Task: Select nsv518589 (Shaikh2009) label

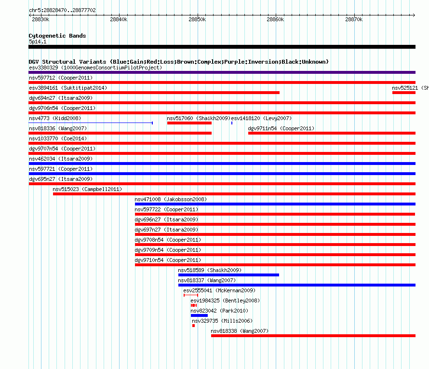Action: [x=210, y=270]
